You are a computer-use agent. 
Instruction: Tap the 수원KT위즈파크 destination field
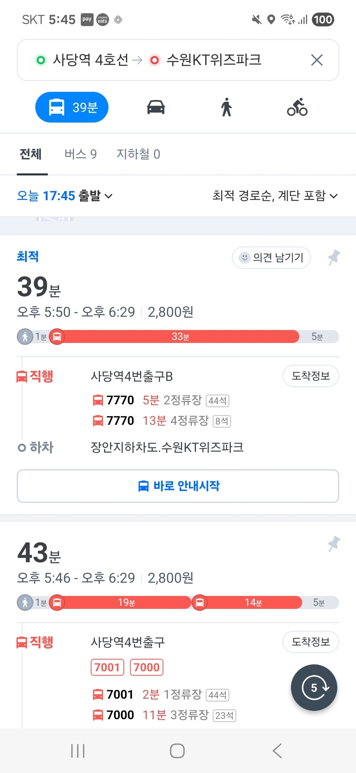pos(214,60)
